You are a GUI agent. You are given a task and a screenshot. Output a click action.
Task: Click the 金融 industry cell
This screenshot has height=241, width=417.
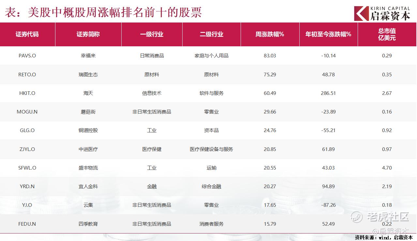pyautogui.click(x=152, y=187)
